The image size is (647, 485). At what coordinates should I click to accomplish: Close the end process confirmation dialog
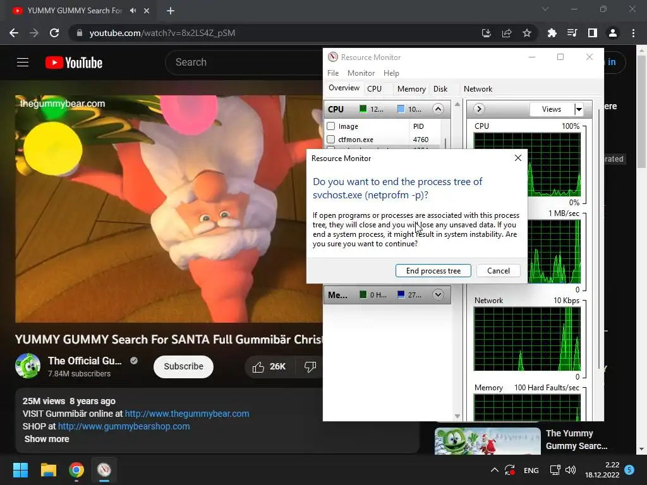[518, 158]
